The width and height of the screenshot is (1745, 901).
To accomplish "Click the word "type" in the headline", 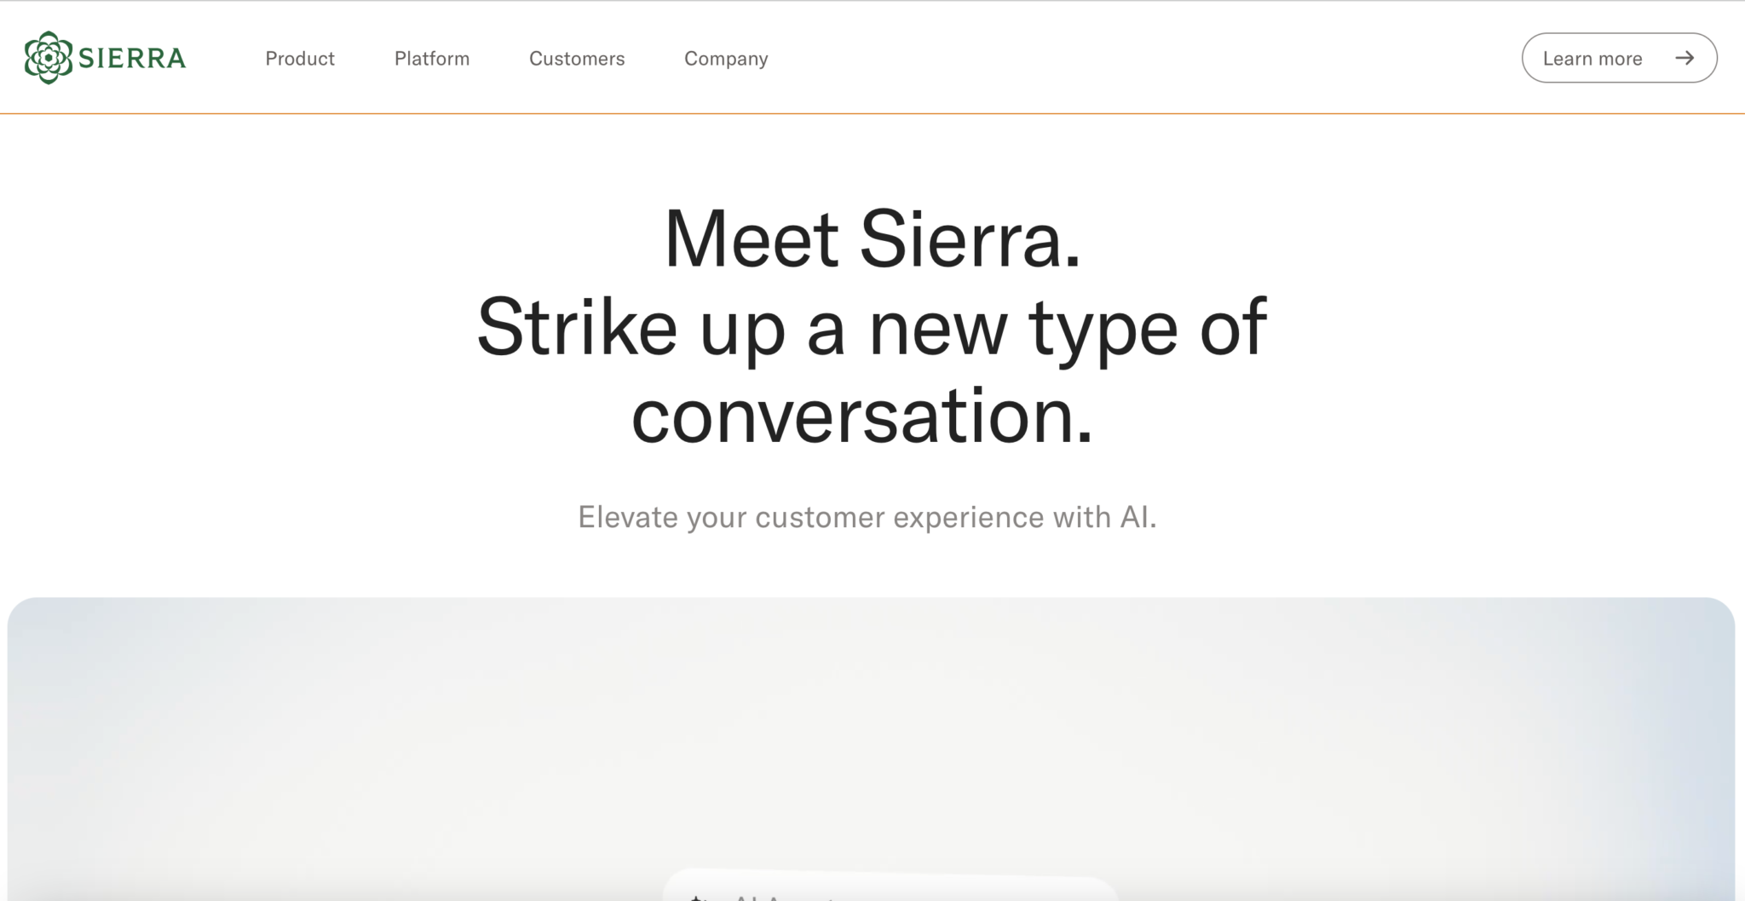I will click(x=1103, y=328).
